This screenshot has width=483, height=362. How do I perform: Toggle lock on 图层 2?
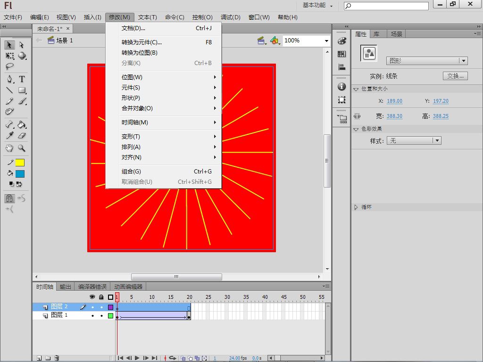(101, 307)
